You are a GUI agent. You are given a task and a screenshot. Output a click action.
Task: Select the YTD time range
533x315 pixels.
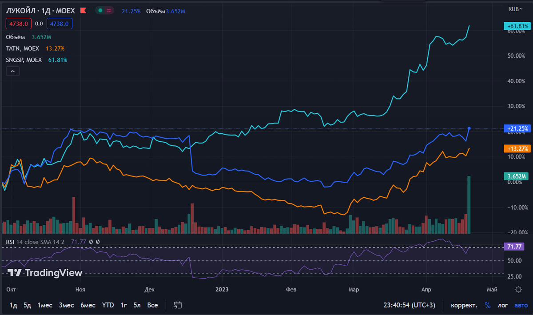(108, 305)
